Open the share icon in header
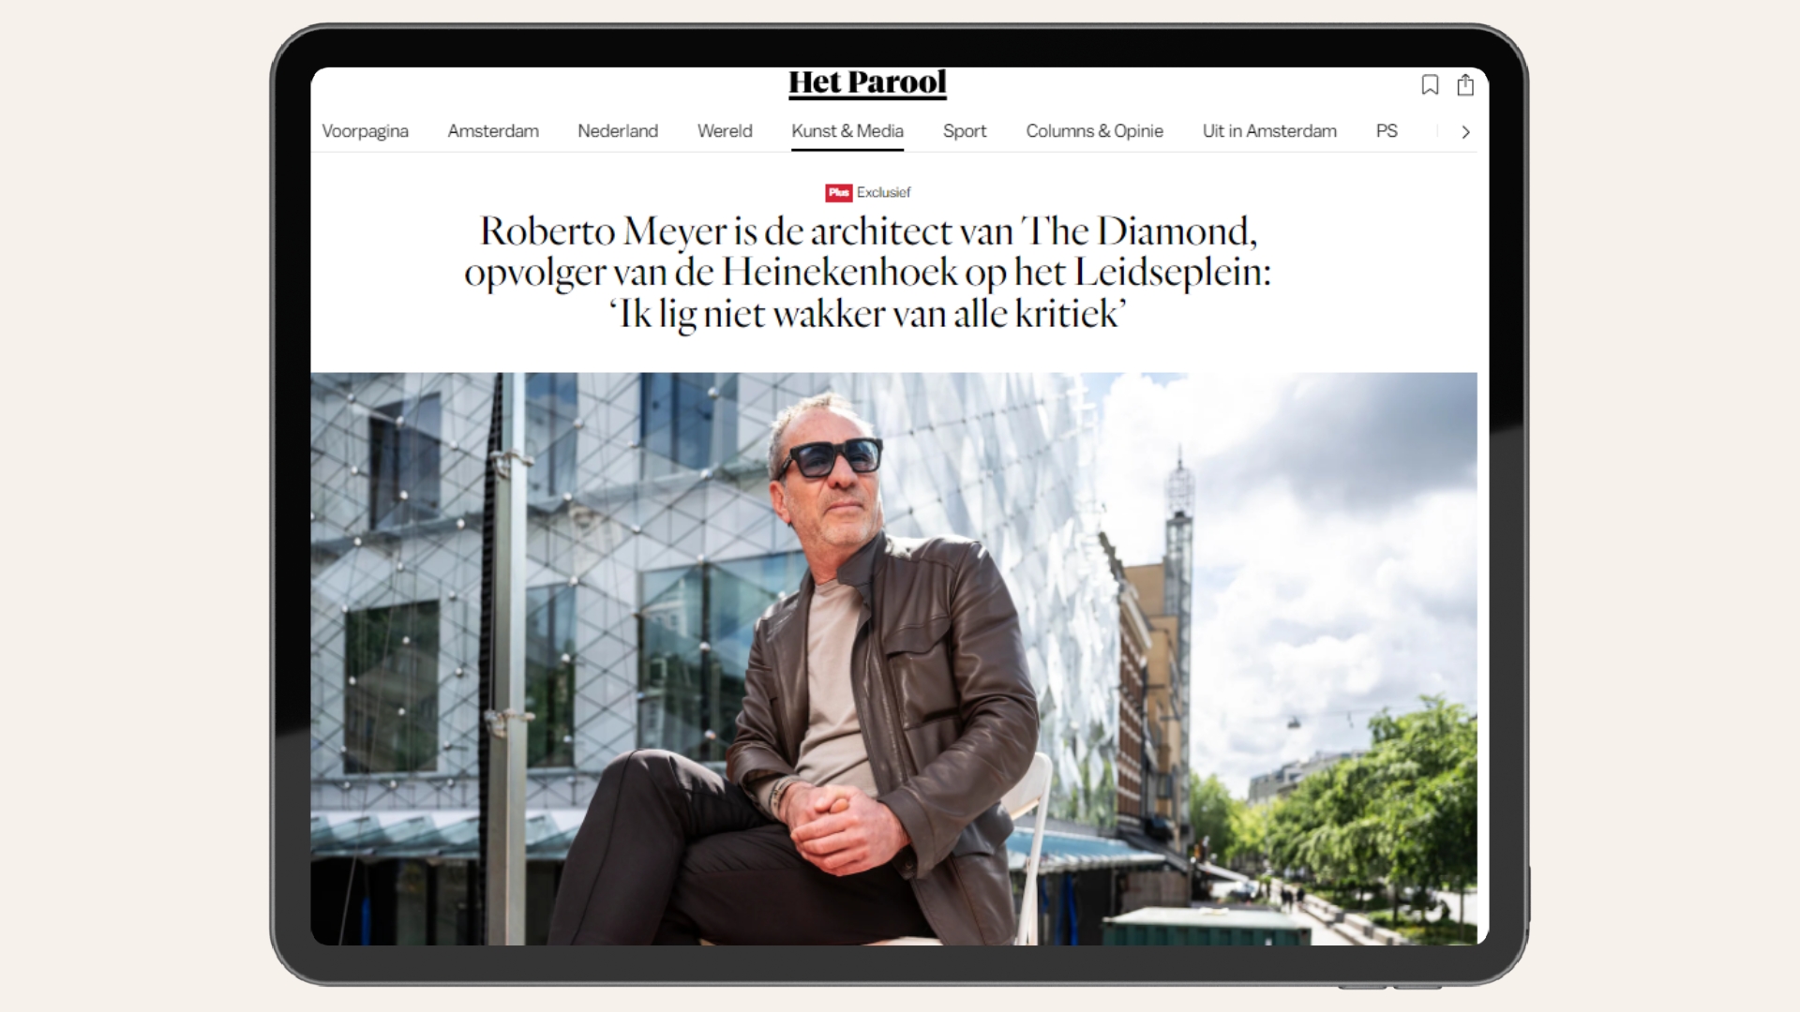 coord(1465,85)
